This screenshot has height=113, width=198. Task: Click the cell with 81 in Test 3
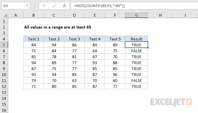tap(74, 57)
